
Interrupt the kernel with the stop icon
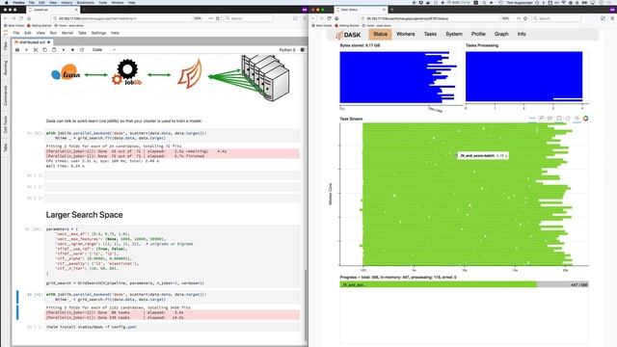pos(72,50)
